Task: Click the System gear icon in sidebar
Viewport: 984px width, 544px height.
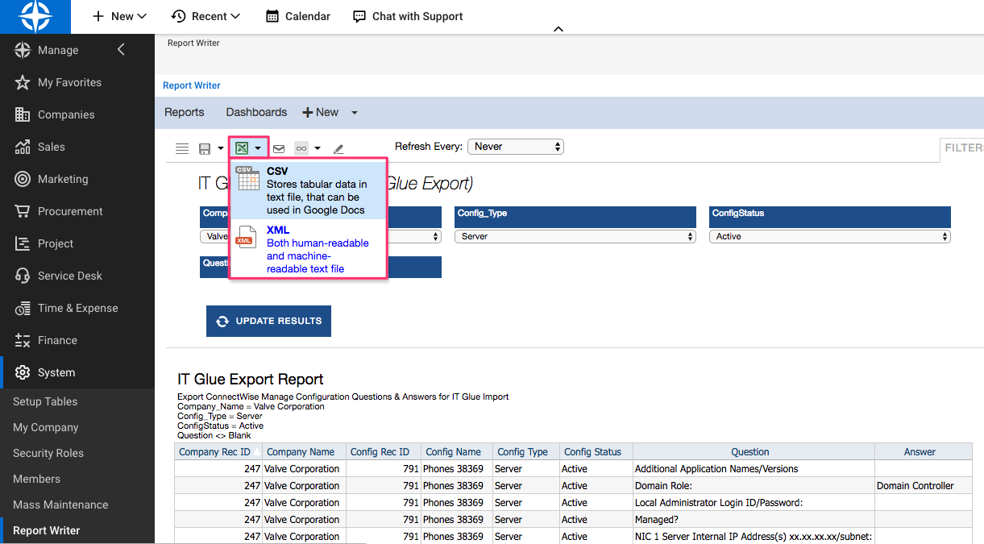Action: pyautogui.click(x=23, y=372)
